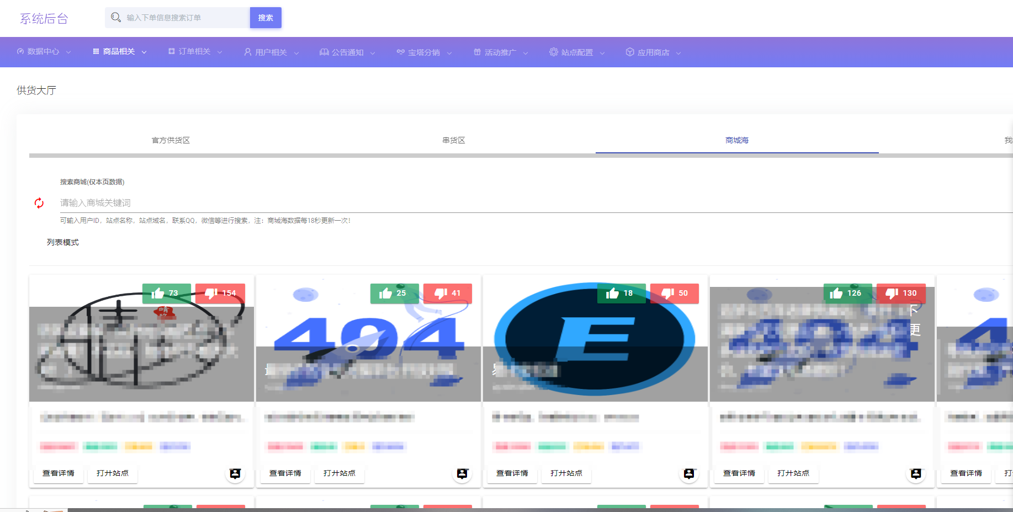The height and width of the screenshot is (512, 1013).
Task: Open the 应用商店 dropdown
Action: click(653, 52)
